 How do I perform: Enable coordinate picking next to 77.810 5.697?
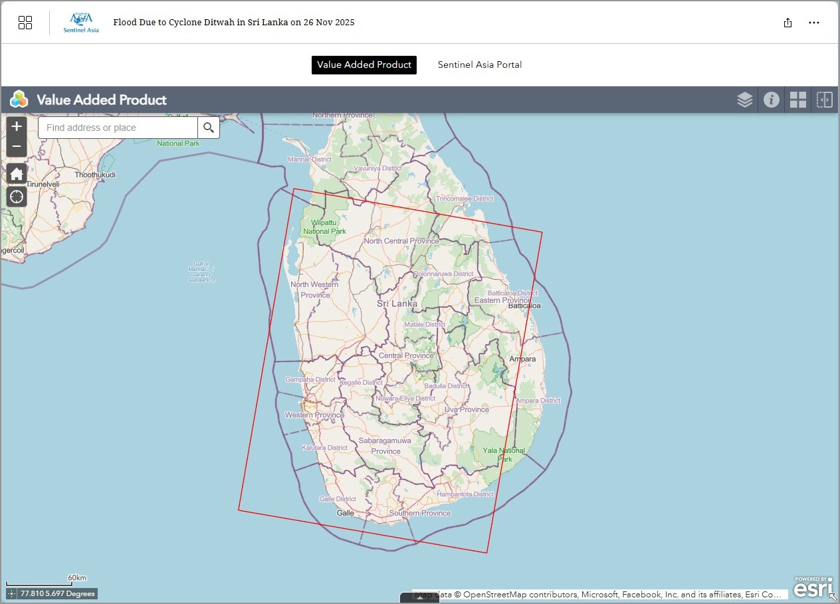pos(11,593)
